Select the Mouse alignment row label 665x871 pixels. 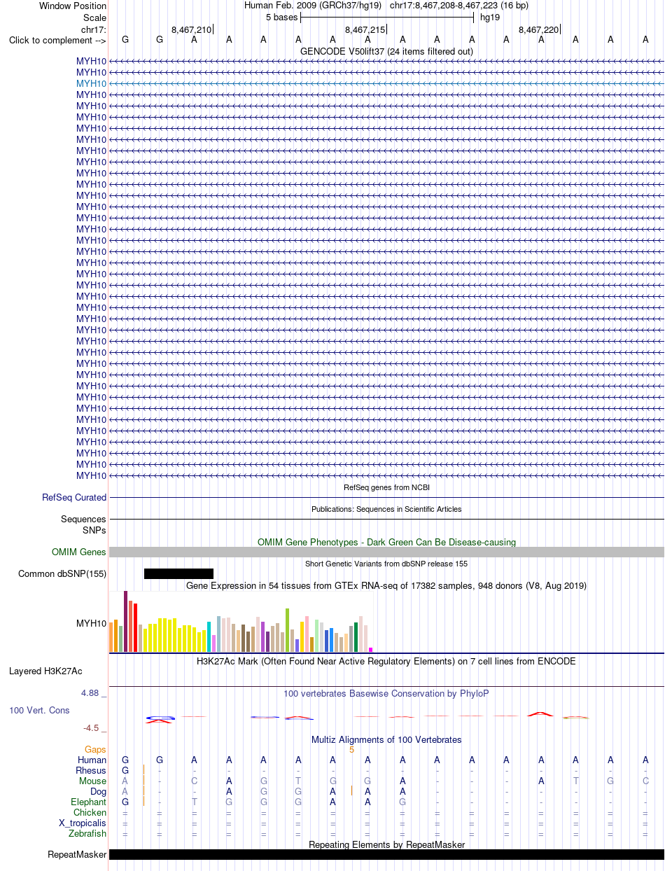93,781
